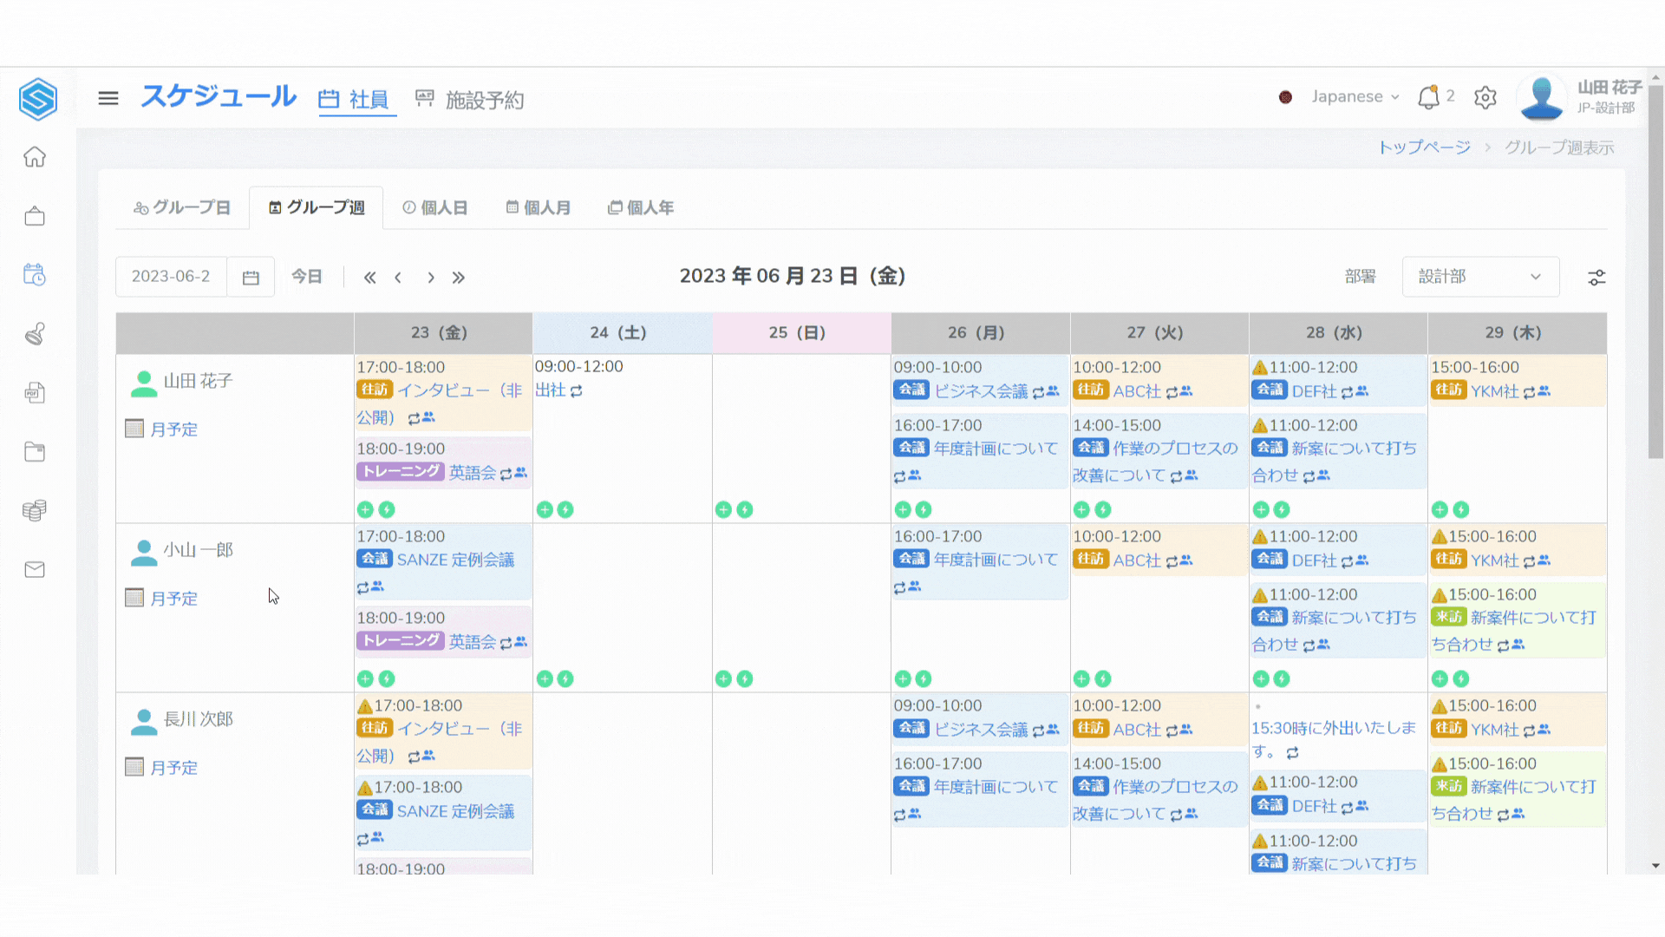Jump to next week double arrow
Image resolution: width=1665 pixels, height=937 pixels.
[x=459, y=278]
